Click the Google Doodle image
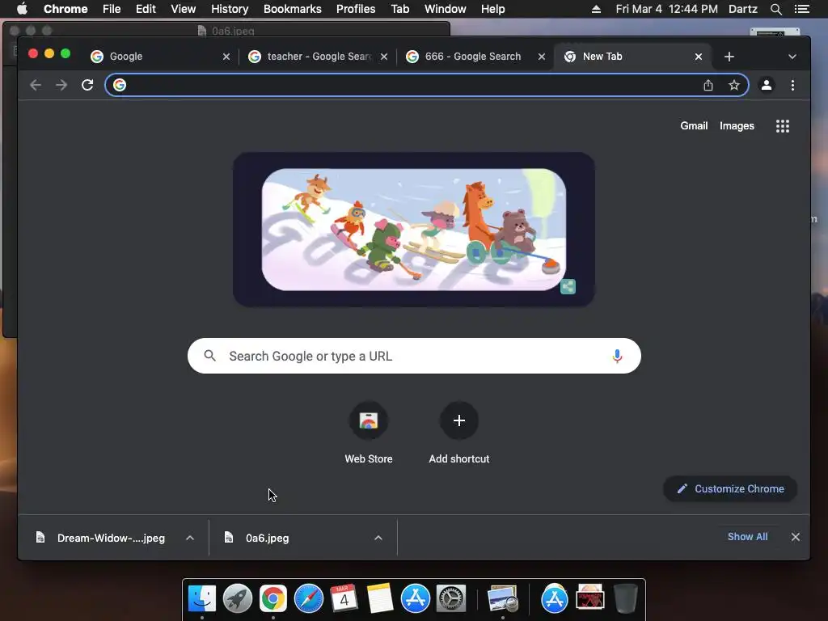The width and height of the screenshot is (828, 621). [x=414, y=229]
